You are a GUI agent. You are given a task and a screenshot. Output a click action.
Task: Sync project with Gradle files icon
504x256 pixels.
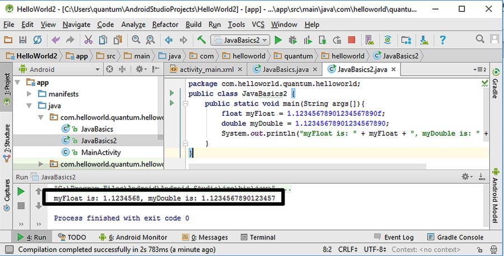tap(388, 40)
